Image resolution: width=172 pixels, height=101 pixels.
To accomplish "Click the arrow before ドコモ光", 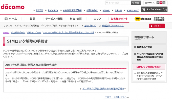I will point(34,10).
